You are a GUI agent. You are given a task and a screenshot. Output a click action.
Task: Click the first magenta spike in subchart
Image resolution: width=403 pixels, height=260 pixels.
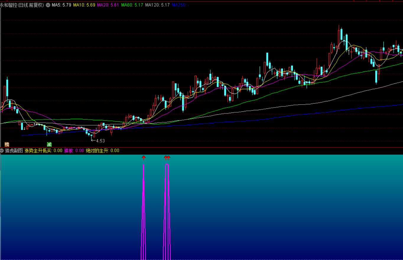144,212
